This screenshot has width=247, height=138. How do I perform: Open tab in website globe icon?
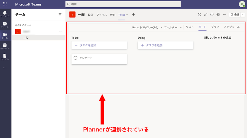coord(218,14)
